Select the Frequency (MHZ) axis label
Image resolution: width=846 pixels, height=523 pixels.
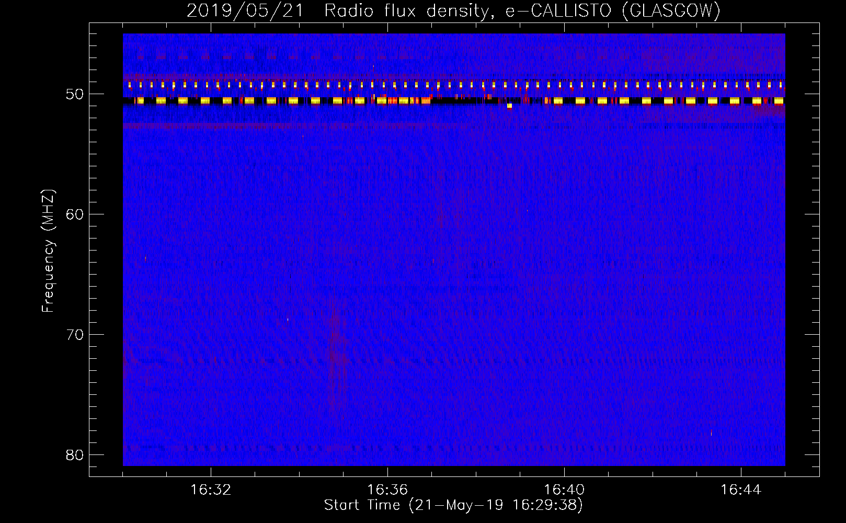point(48,251)
